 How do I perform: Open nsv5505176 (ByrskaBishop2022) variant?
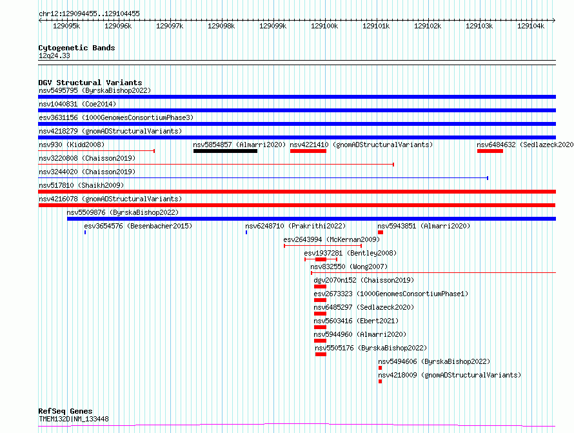point(321,354)
